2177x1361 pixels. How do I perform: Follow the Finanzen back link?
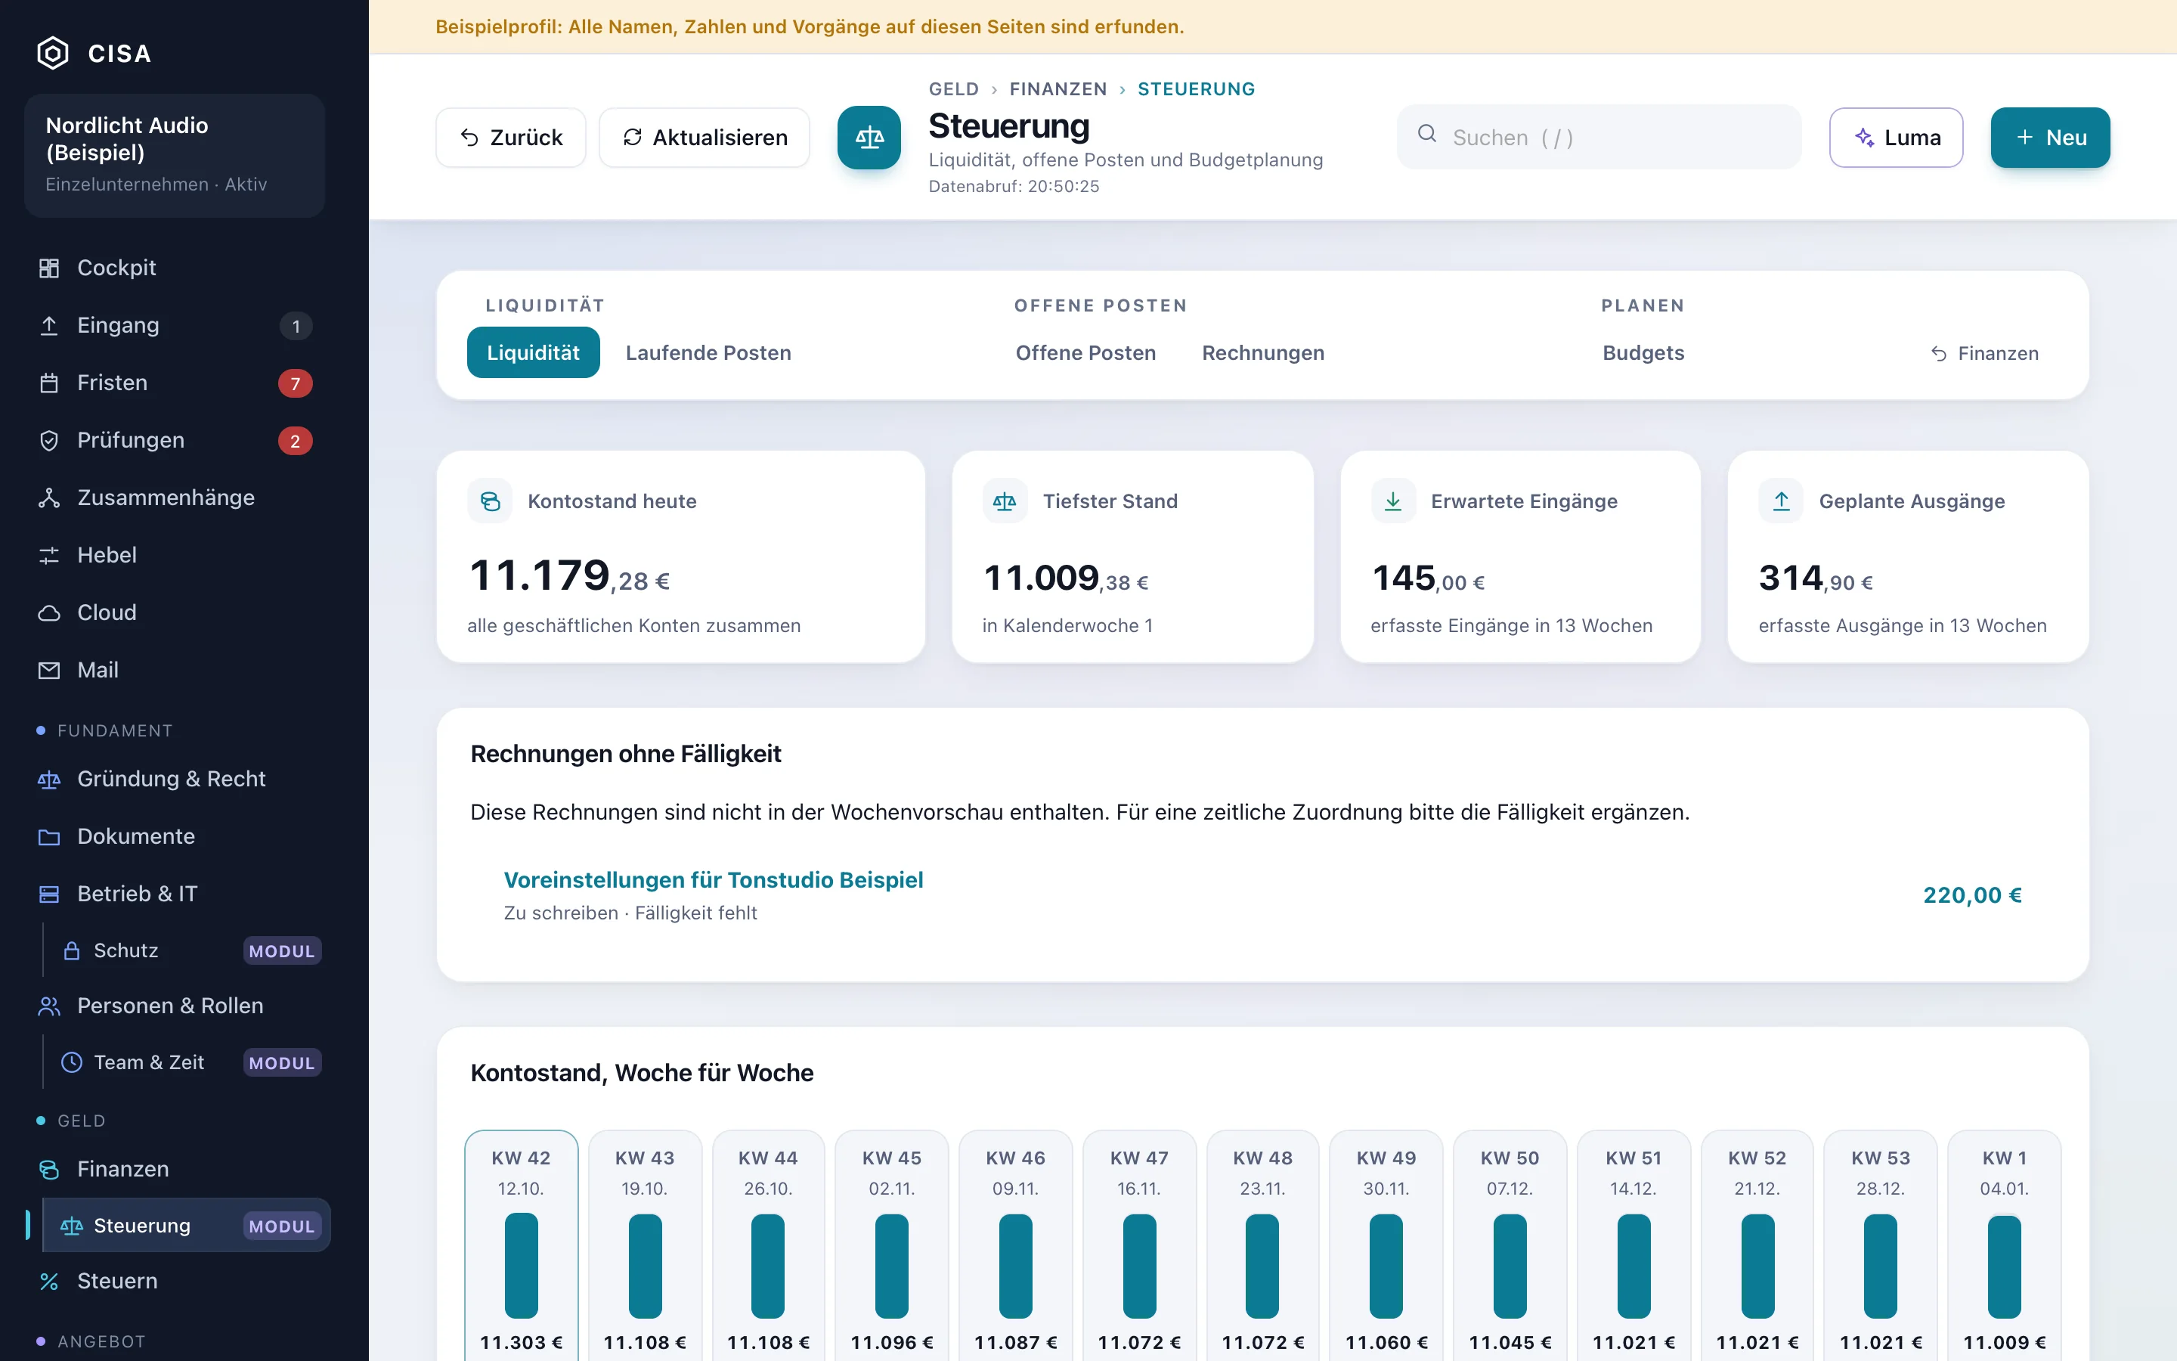tap(1984, 354)
